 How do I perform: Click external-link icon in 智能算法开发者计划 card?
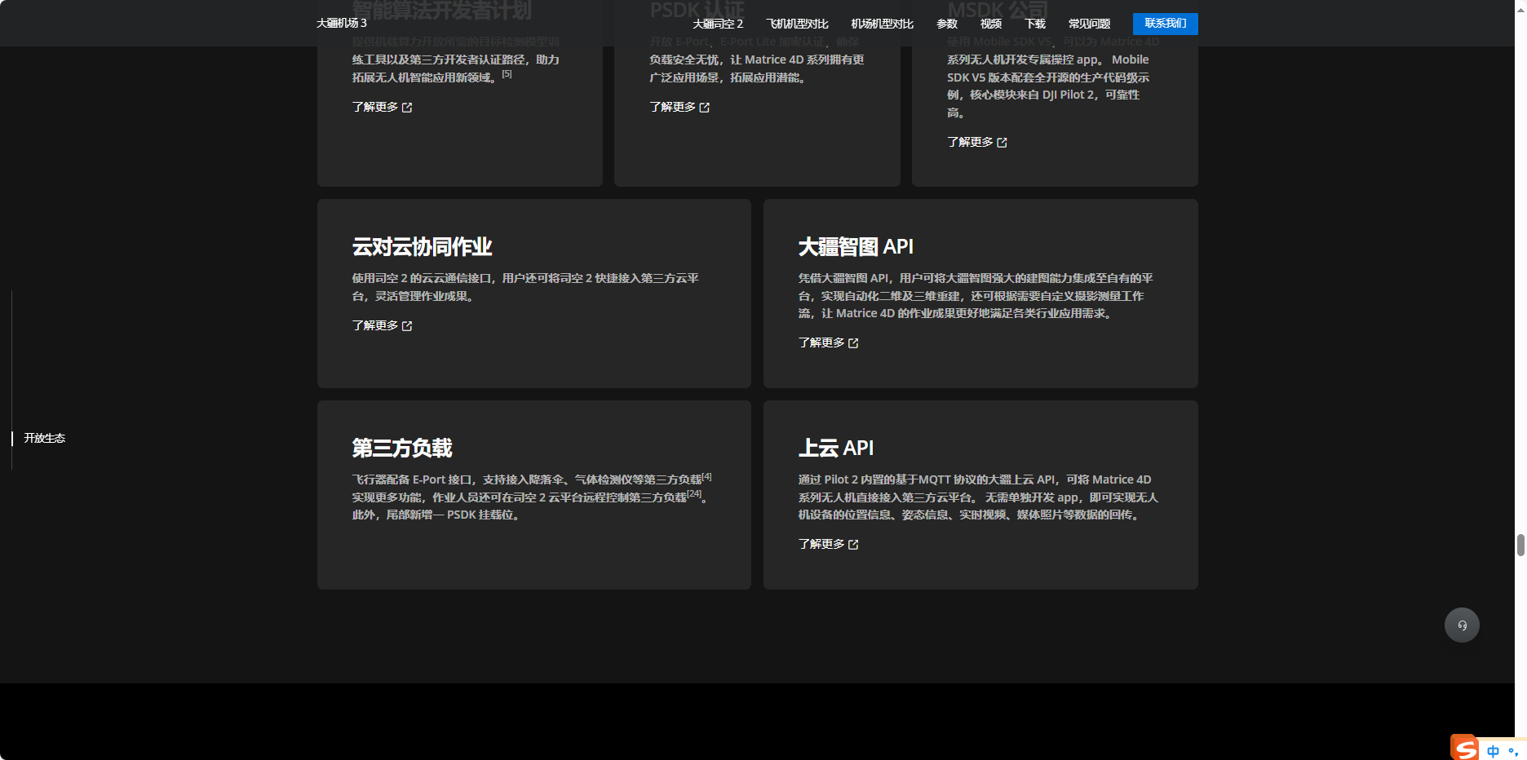[x=408, y=107]
